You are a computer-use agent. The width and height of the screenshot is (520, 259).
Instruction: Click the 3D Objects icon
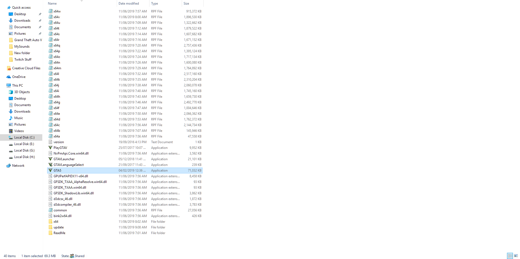11,92
